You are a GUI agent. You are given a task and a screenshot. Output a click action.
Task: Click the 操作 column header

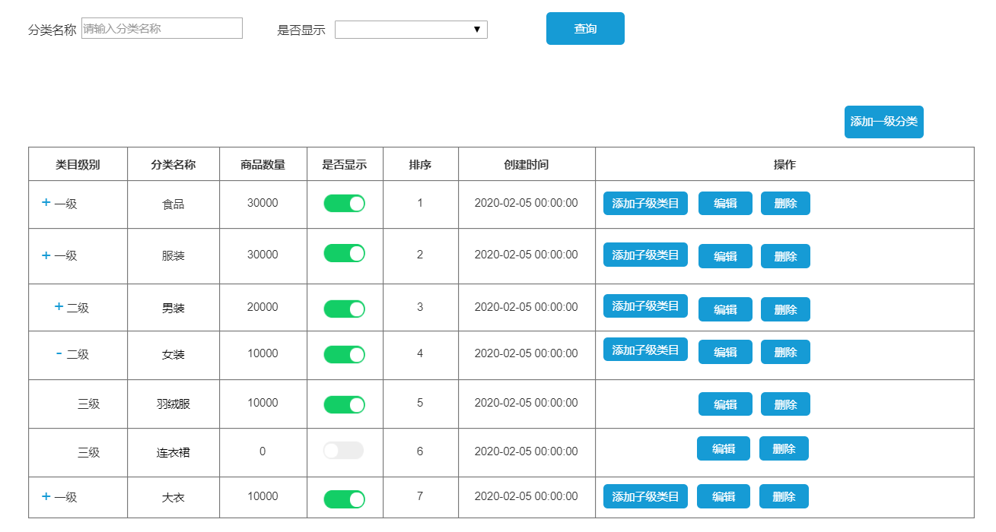(784, 164)
